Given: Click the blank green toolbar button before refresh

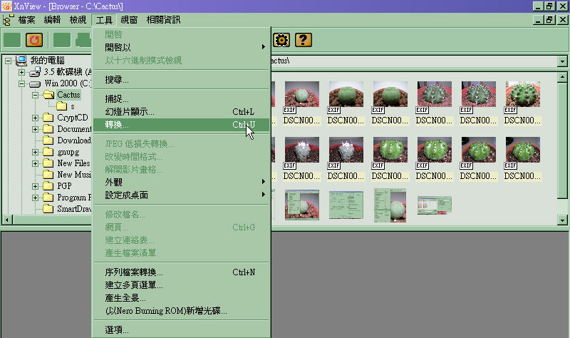Looking at the screenshot, I should 12,40.
